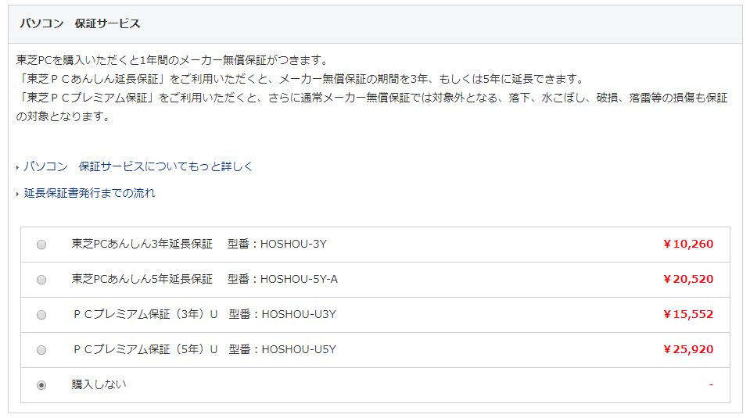Click the price ¥10,260
Viewport: 750px width, 418px height.
coord(688,244)
